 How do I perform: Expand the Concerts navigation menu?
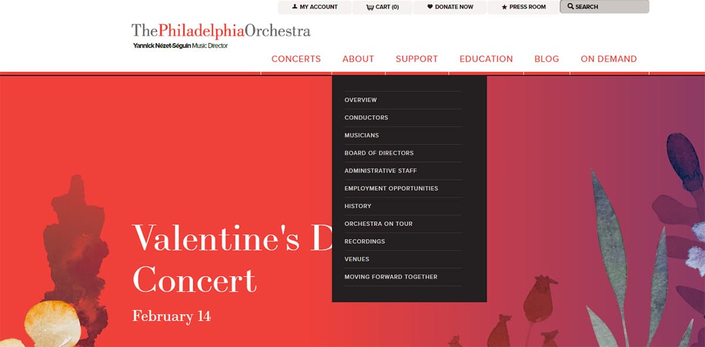coord(296,59)
